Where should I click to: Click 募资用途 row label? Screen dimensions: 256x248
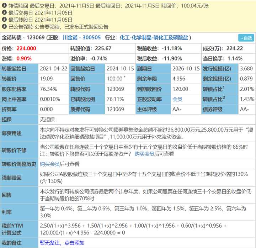coord(19,133)
